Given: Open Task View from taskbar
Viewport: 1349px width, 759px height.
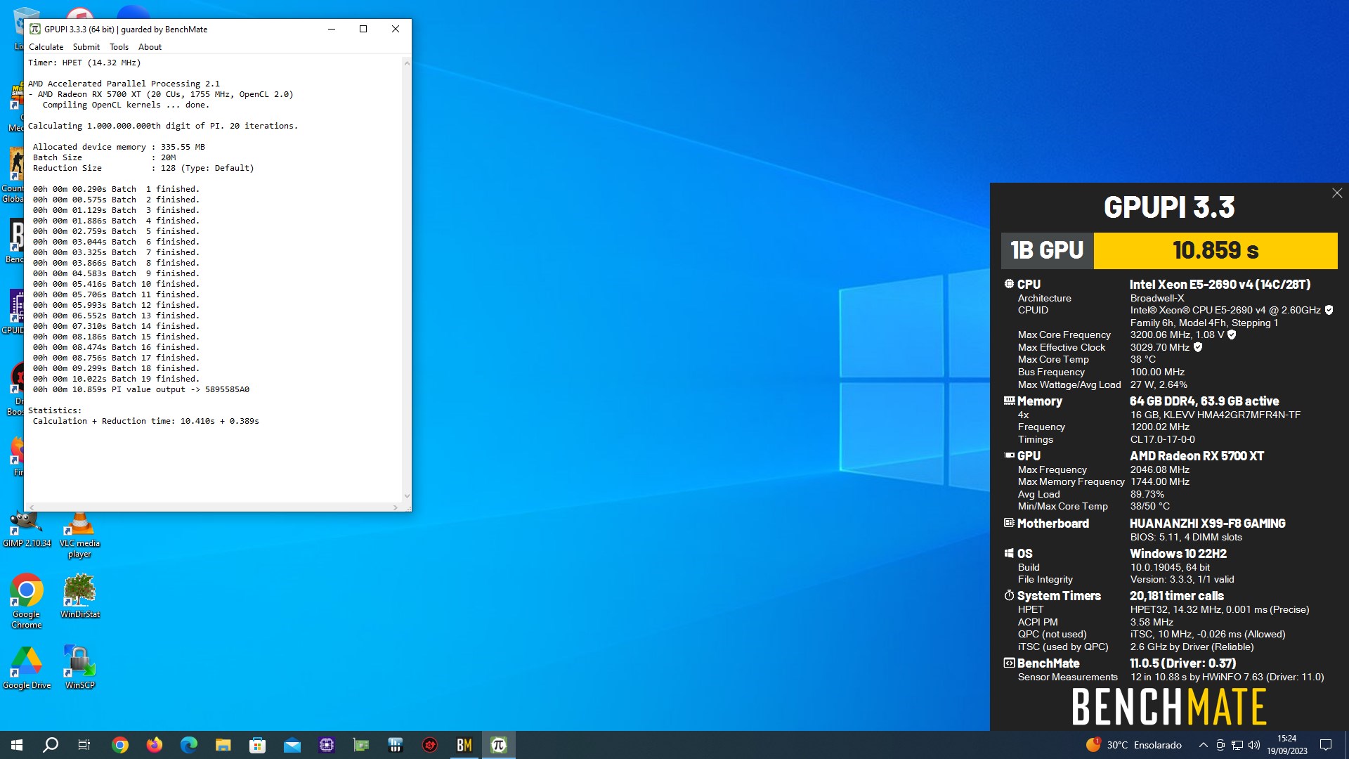Looking at the screenshot, I should point(84,745).
